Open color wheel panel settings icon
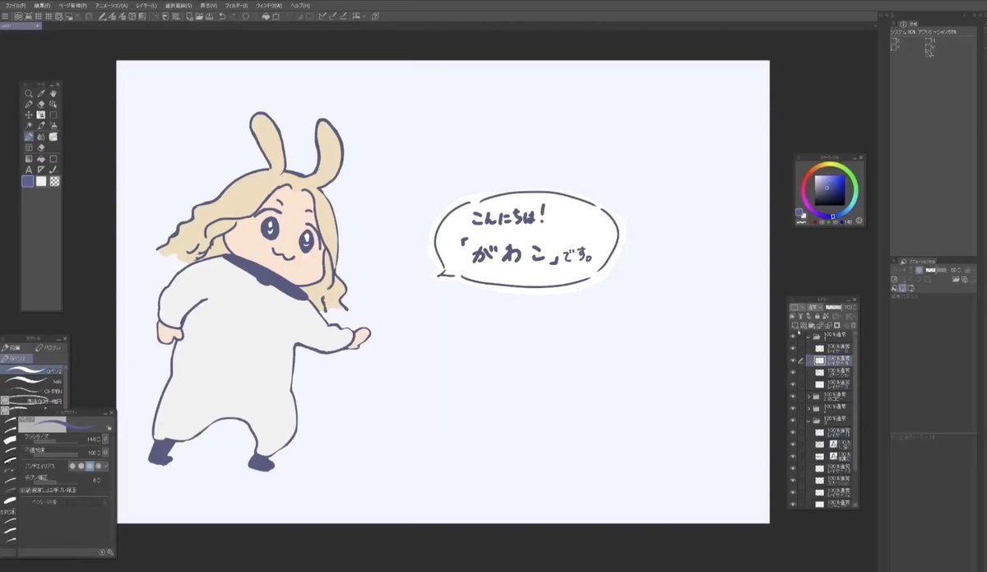The height and width of the screenshot is (572, 987). click(860, 221)
